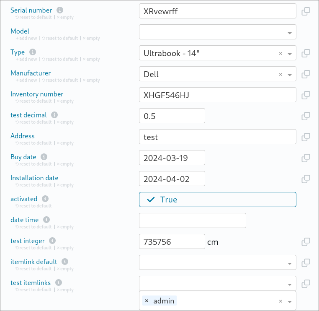Screen dimensions: 319x311
Task: Click the info icon next to Serial number
Action: (x=60, y=10)
